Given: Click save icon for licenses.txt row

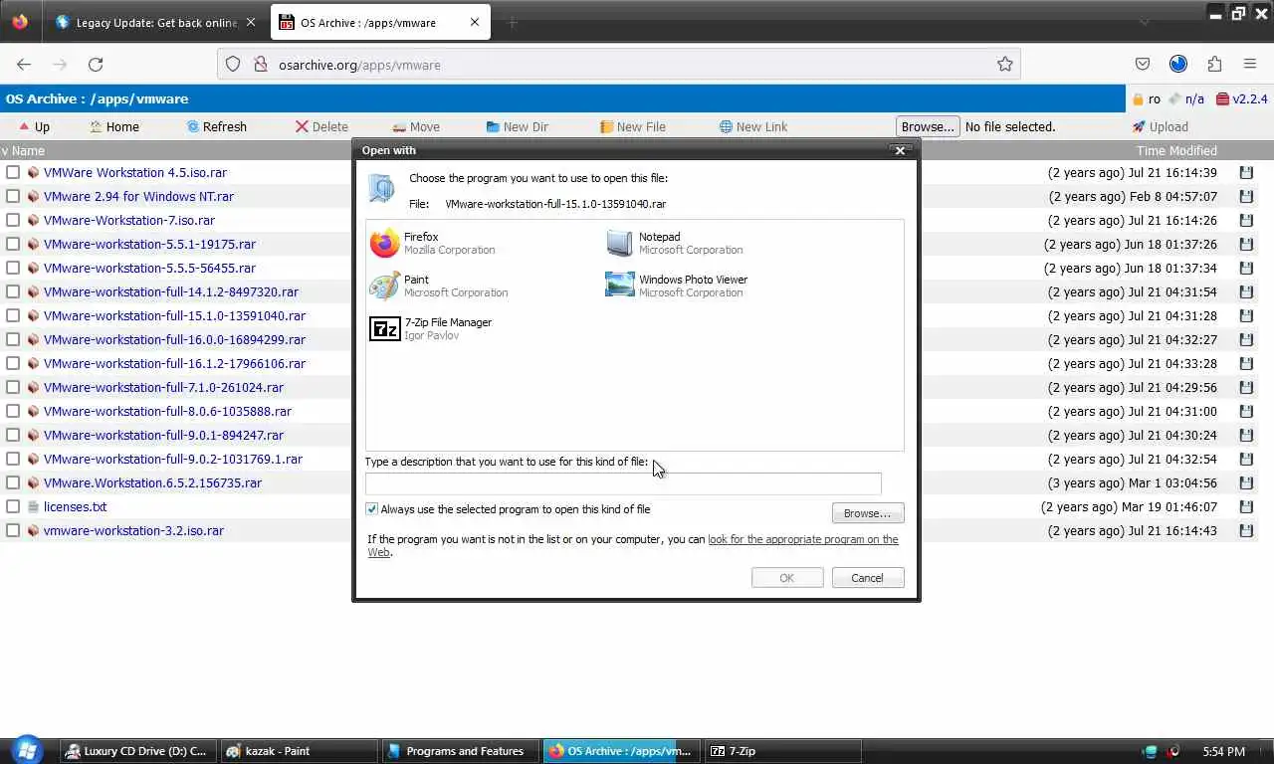Looking at the screenshot, I should pyautogui.click(x=1246, y=506).
